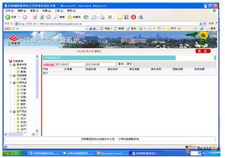Viewport: 225px width, 158px height.
Task: Click the Print toolbar icon
Action: coord(102,17)
